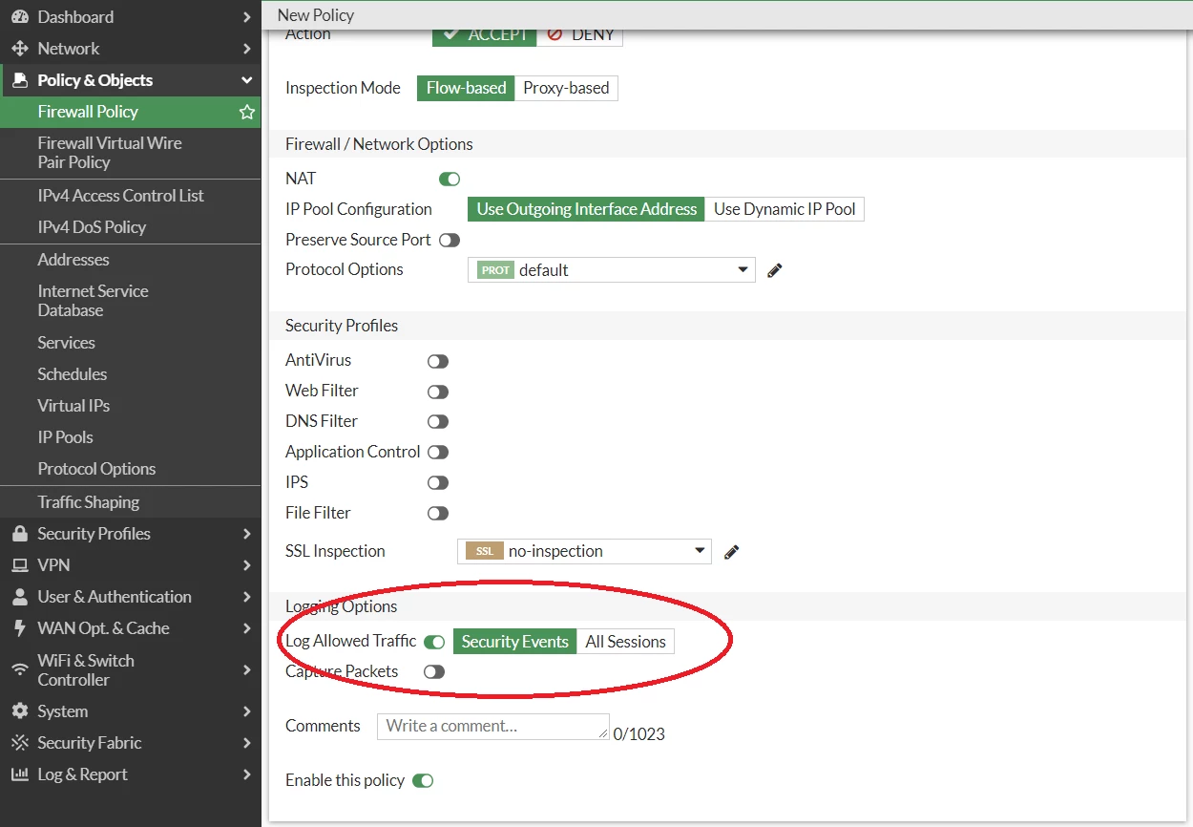
Task: Toggle Enable this policy switch
Action: [x=423, y=780]
